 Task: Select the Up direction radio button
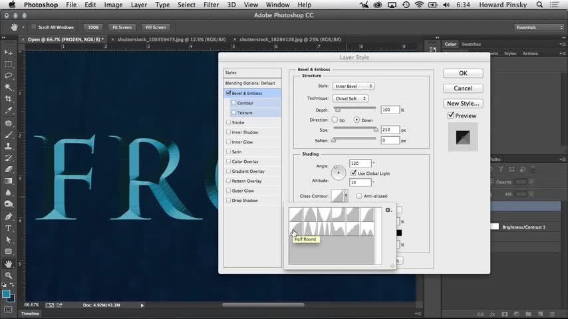pos(335,120)
